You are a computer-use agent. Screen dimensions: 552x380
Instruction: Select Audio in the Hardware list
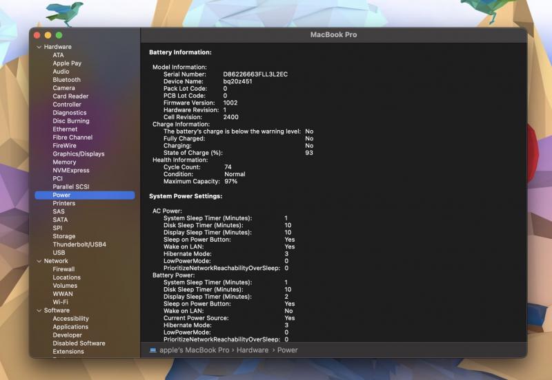[x=61, y=72]
